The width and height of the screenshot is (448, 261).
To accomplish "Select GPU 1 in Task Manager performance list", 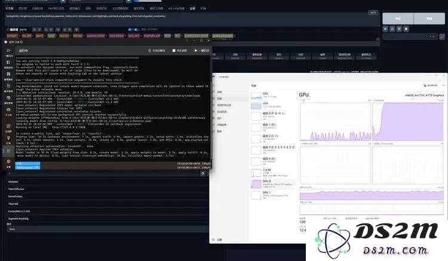I will [x=272, y=195].
